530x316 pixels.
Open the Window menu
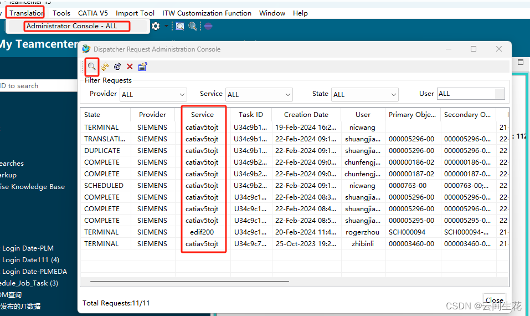coord(272,13)
